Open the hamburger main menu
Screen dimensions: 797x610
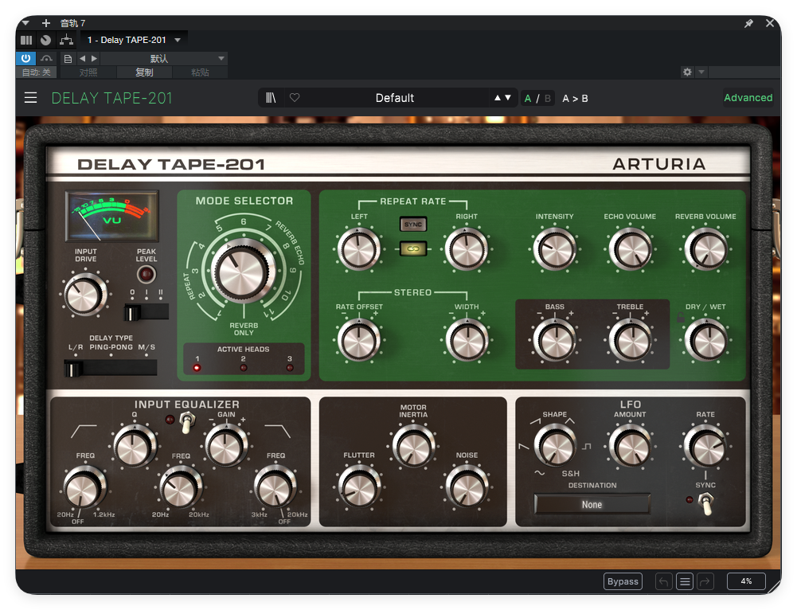coord(30,98)
